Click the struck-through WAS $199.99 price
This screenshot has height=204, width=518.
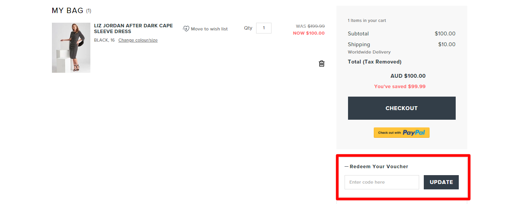click(x=310, y=26)
